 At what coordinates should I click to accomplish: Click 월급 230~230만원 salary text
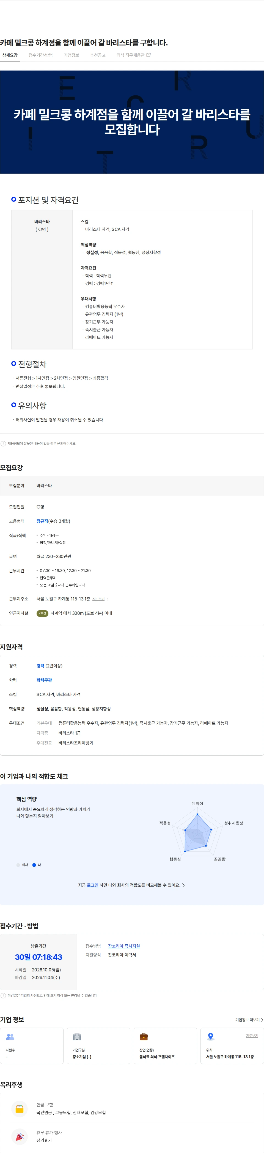click(x=54, y=556)
